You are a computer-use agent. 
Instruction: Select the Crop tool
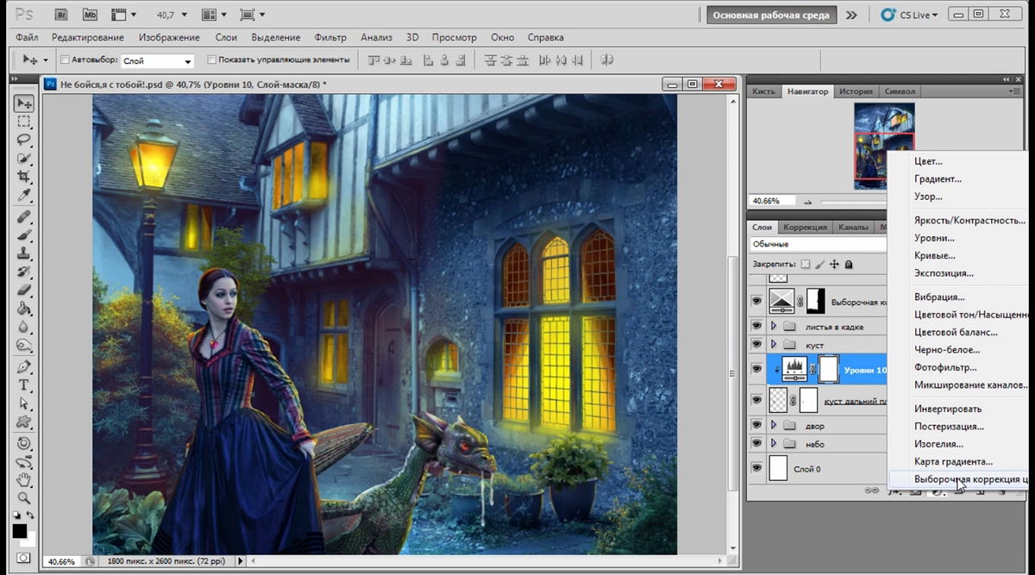24,176
